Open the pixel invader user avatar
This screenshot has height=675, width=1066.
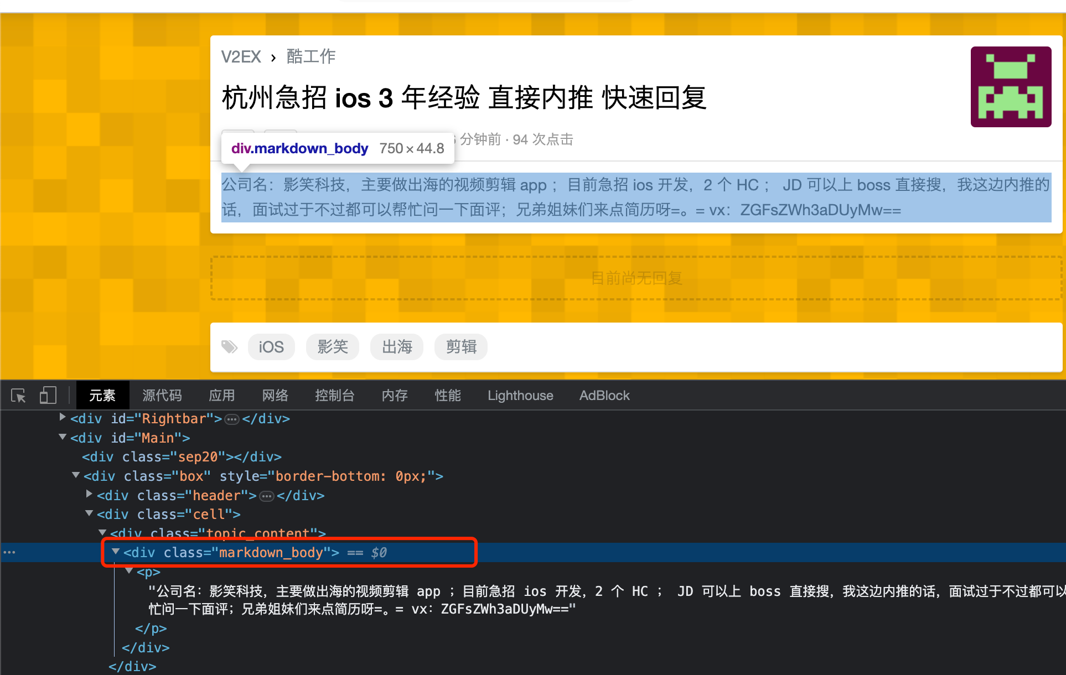1011,87
